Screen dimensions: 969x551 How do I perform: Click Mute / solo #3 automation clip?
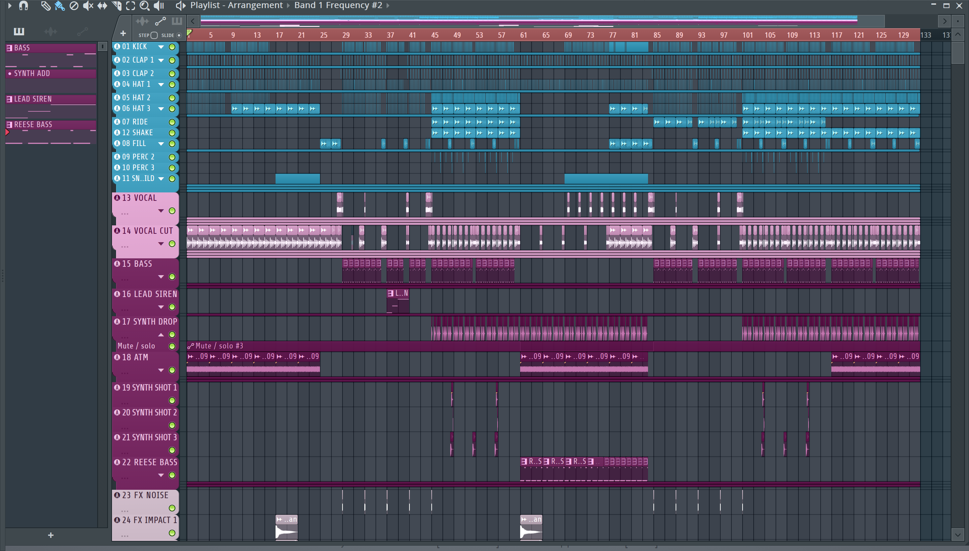(553, 346)
